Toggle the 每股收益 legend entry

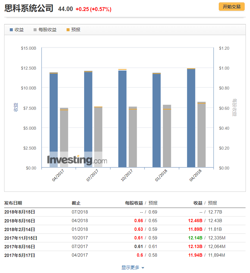tap(45, 30)
